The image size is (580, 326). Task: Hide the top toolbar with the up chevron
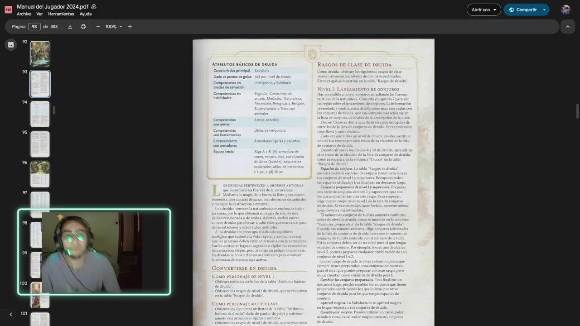coord(568,27)
